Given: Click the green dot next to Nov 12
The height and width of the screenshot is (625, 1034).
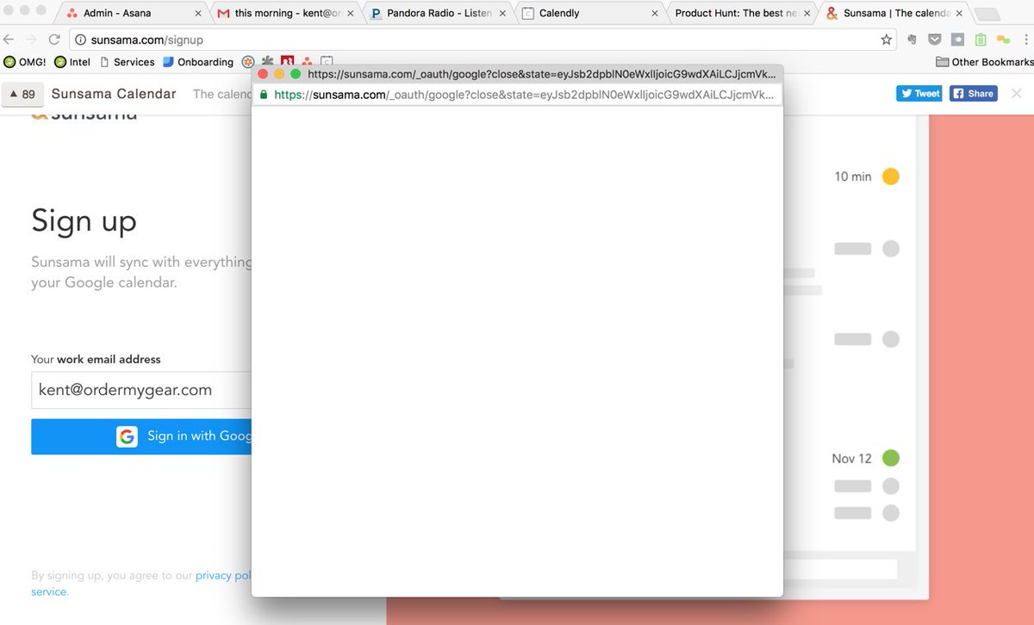Looking at the screenshot, I should (x=891, y=458).
